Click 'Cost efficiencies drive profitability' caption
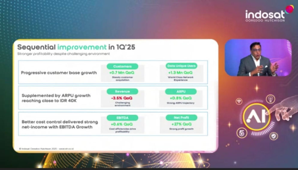Screen dimensions: 298x170 point(122,130)
